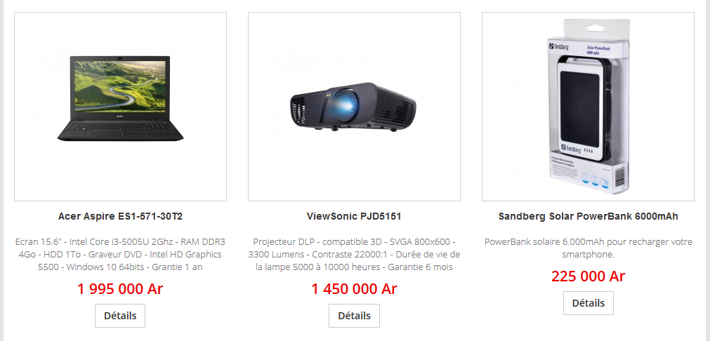
Task: Click the PowerBank solaire description text
Action: tap(589, 248)
